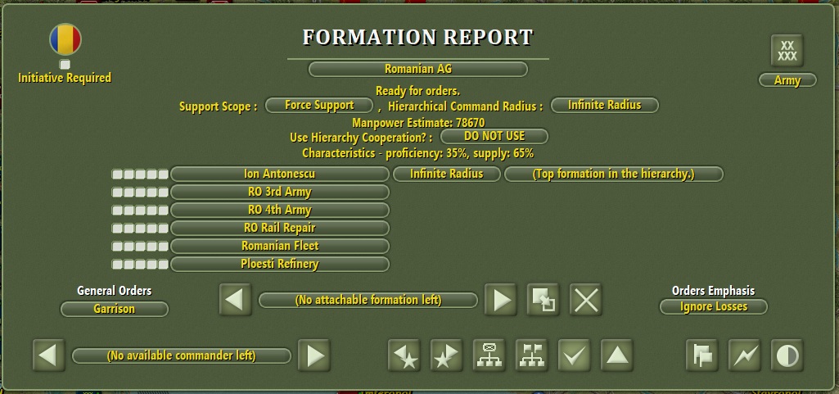Open the RO Rail Repair formation

click(x=279, y=228)
